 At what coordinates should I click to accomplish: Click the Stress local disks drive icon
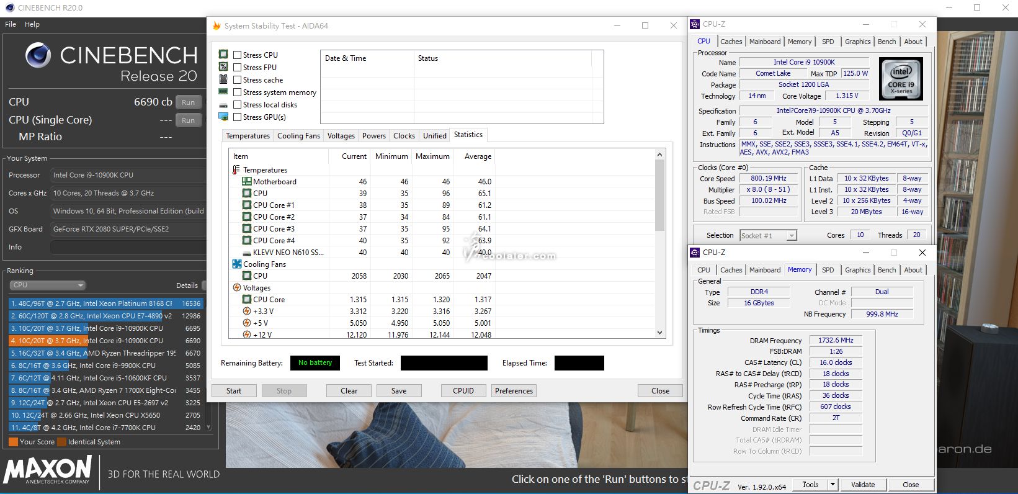pos(223,105)
